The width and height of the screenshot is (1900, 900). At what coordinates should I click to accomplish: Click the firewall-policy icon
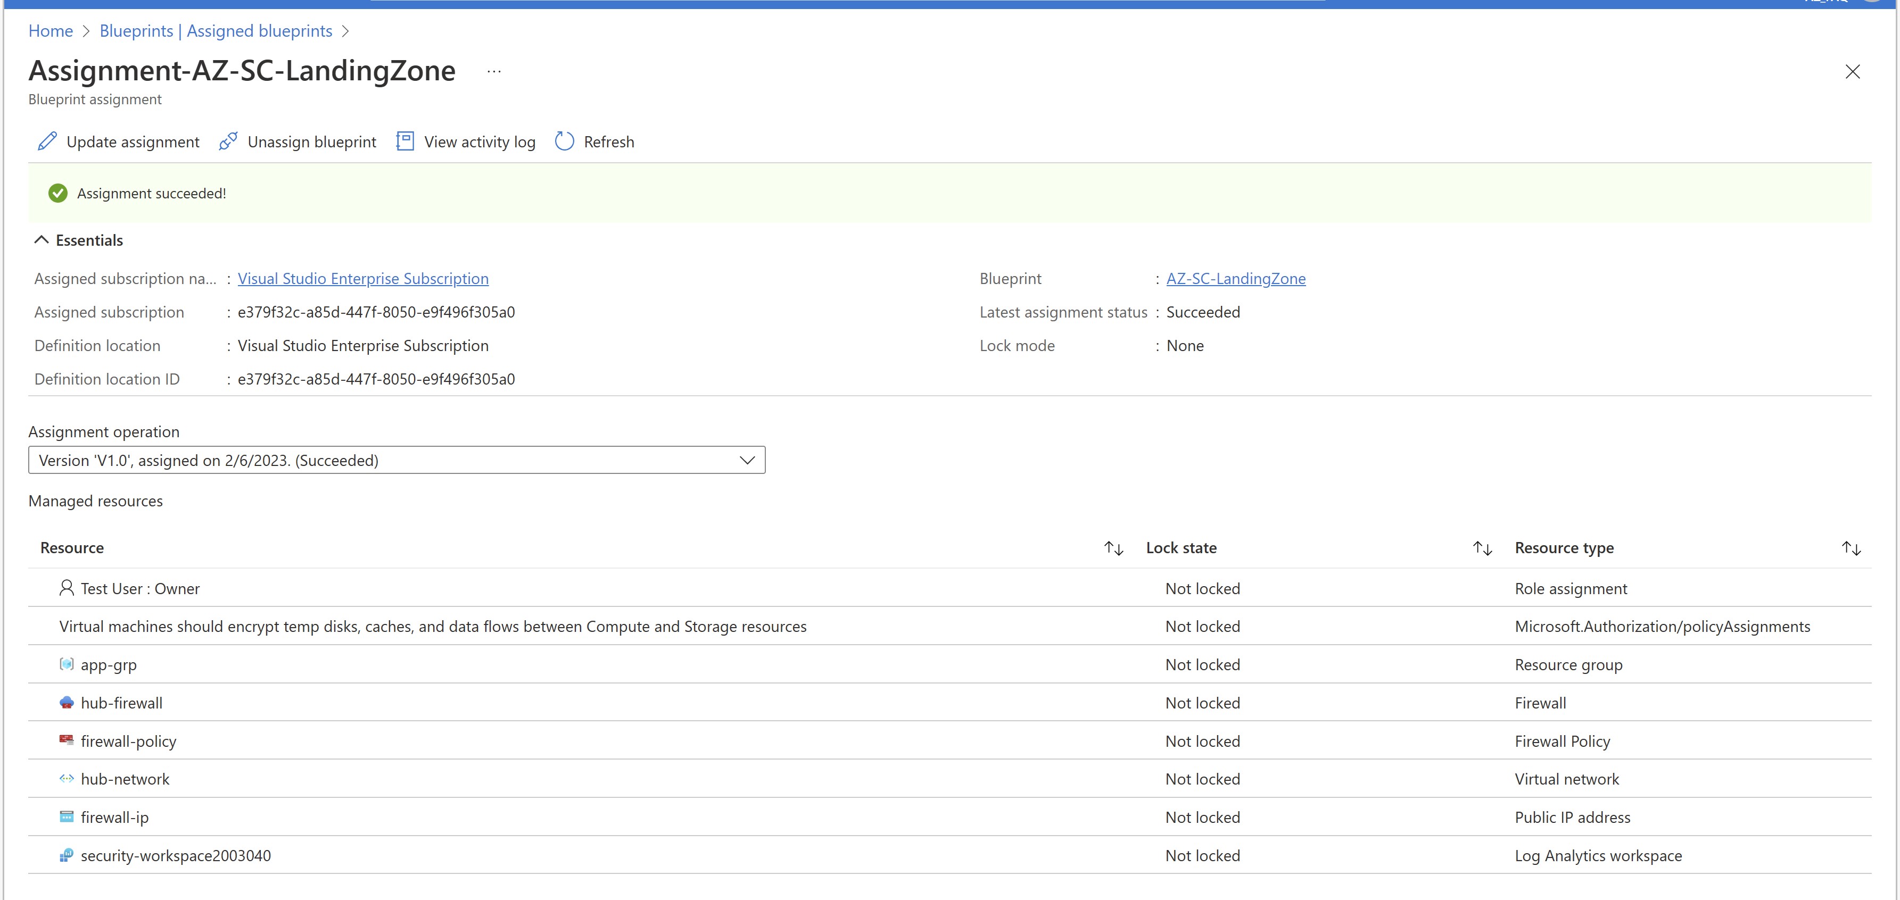coord(67,739)
